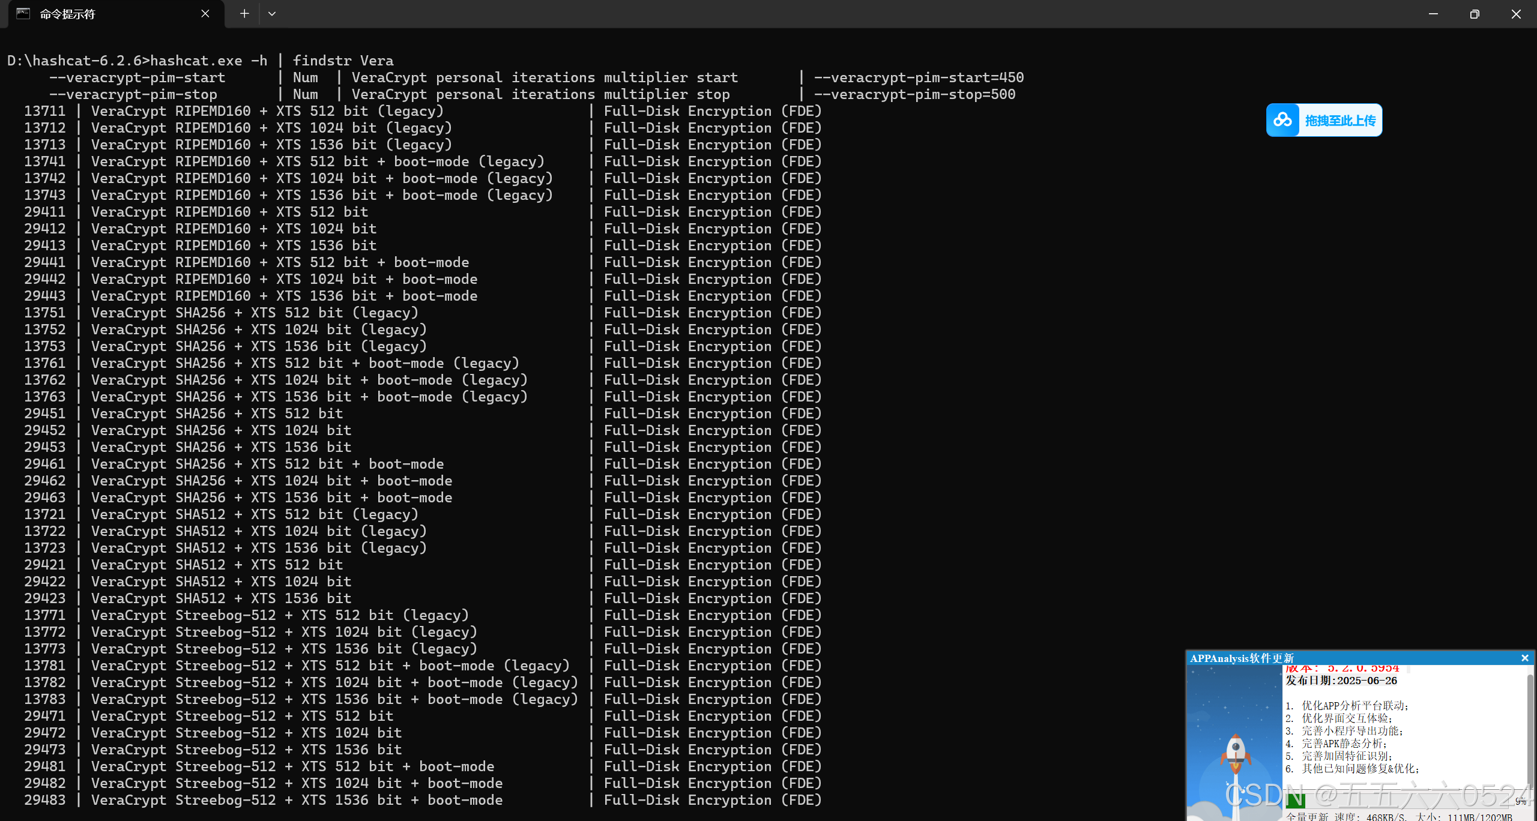Click hash mode 13753 row
Screen dimensions: 1537x821
[x=423, y=346]
